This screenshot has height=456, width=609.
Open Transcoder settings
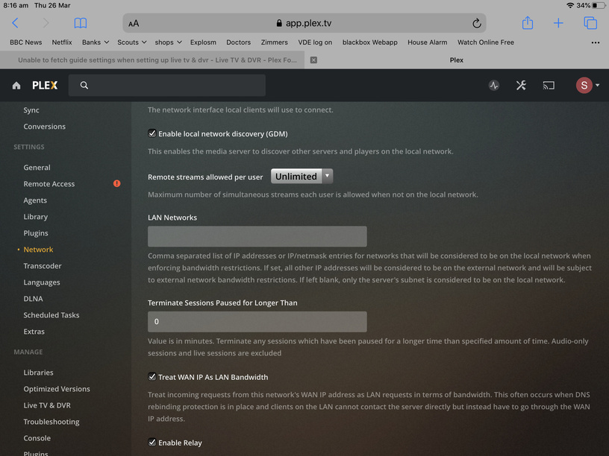[x=43, y=266]
